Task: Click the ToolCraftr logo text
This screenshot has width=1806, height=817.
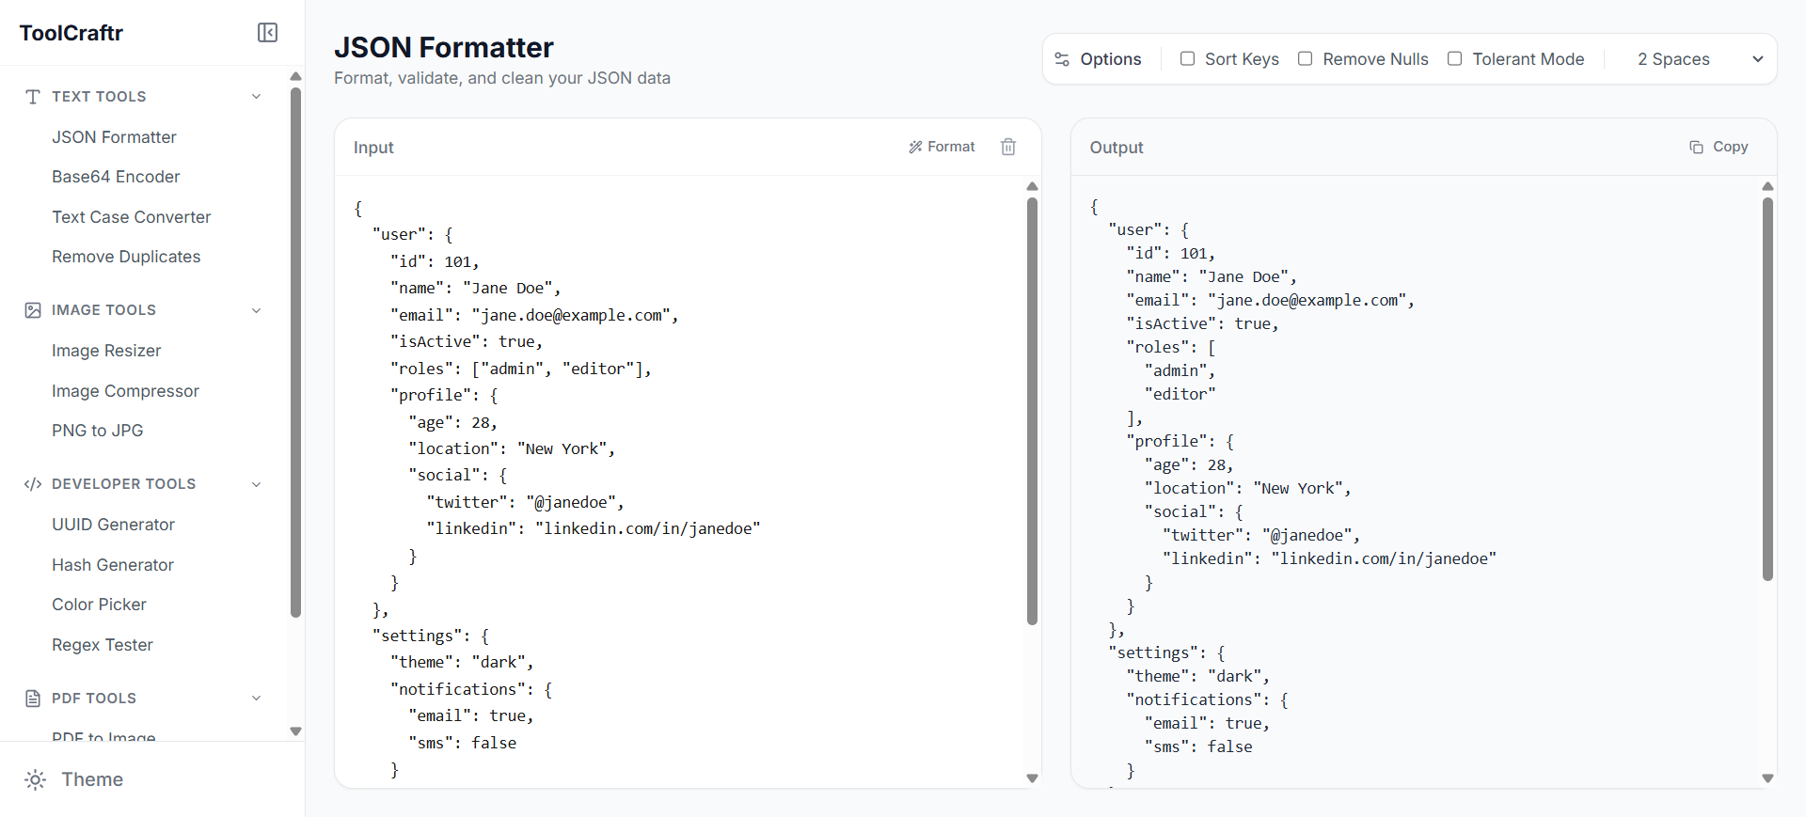Action: tap(71, 33)
